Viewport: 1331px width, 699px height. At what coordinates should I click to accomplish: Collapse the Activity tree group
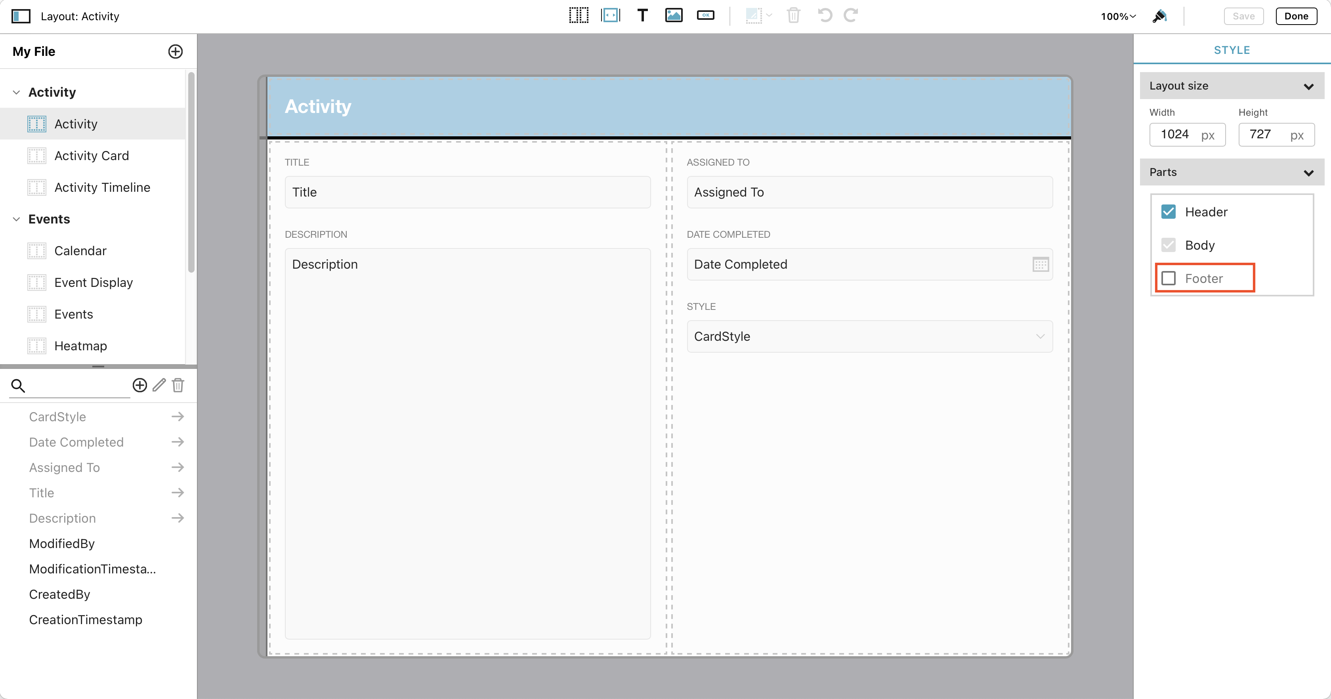pos(17,92)
